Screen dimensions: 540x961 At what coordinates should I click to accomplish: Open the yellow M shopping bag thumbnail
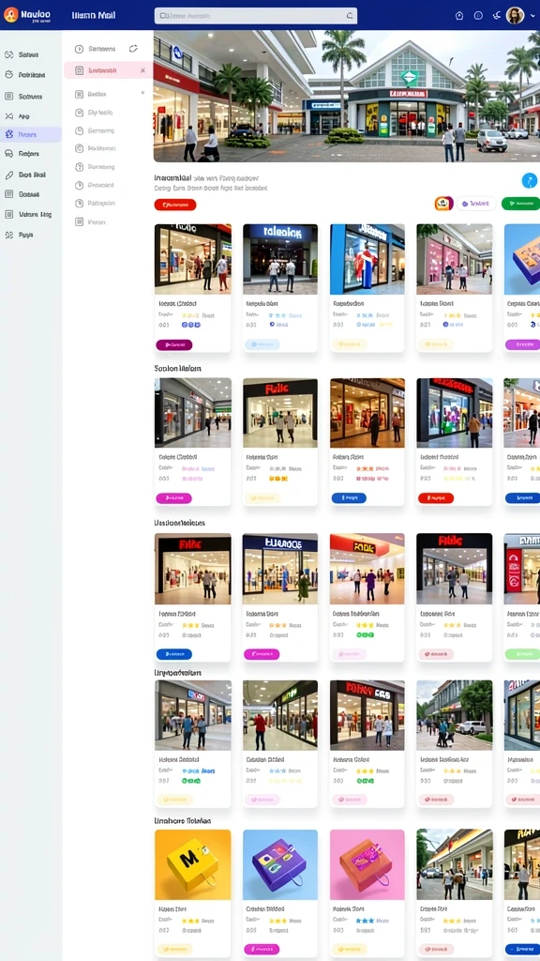(193, 864)
